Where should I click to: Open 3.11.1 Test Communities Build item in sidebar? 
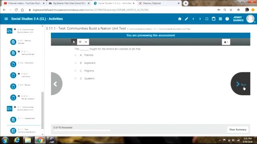(13, 131)
